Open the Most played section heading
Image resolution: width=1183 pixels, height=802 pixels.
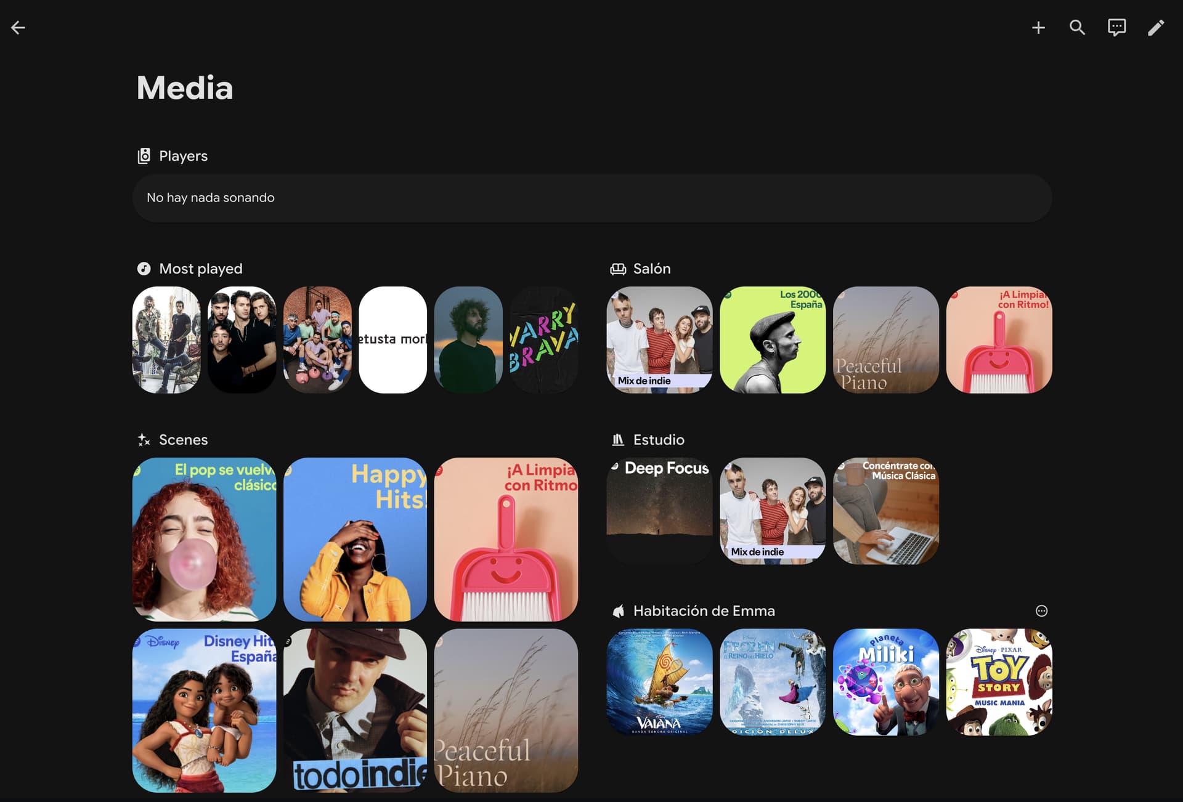200,269
